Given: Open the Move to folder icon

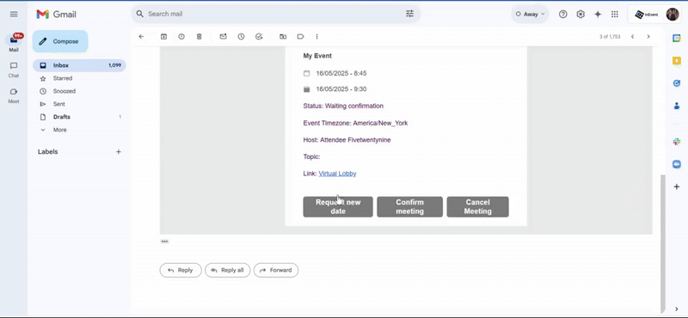Looking at the screenshot, I should point(283,37).
